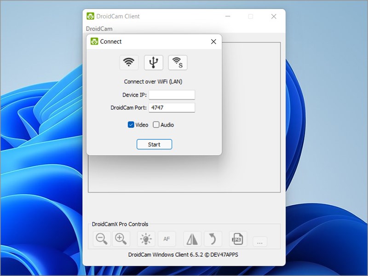Click the mirror flip video icon
Viewport: 368px width, 276px height.
pos(192,239)
